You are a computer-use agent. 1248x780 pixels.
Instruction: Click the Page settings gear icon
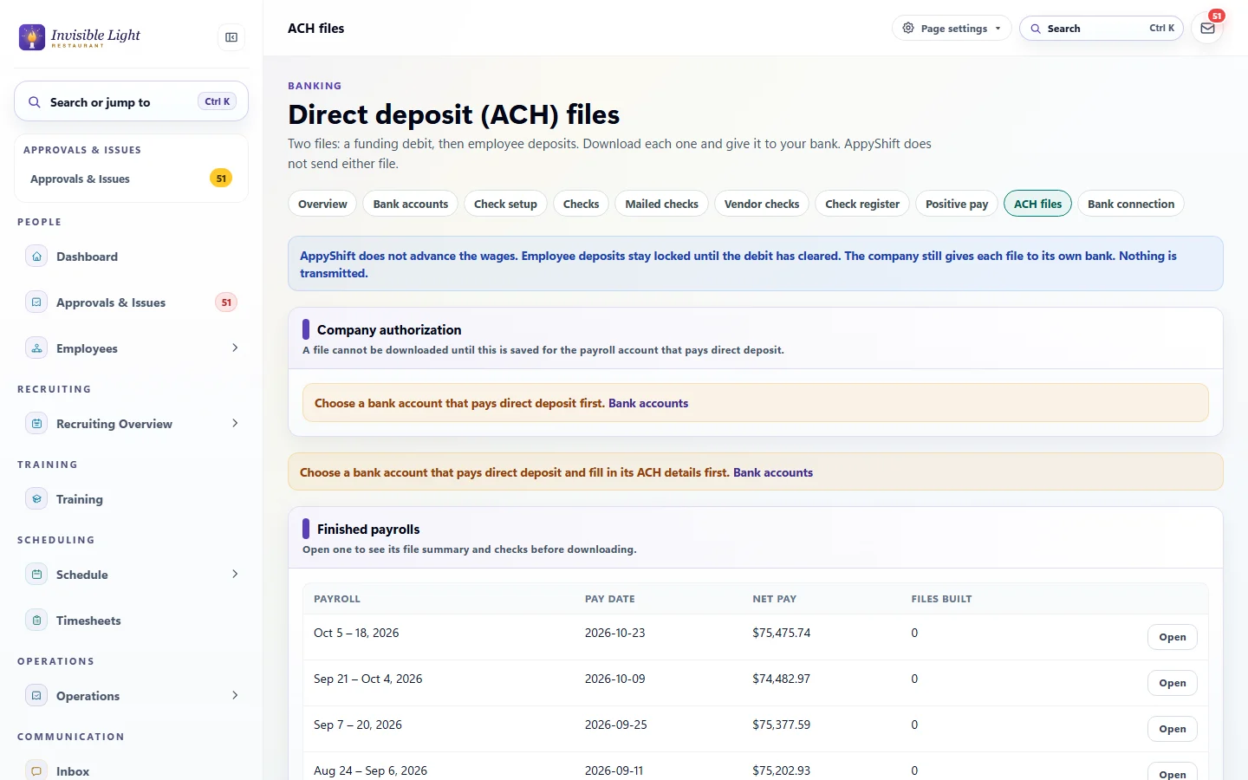click(x=908, y=29)
